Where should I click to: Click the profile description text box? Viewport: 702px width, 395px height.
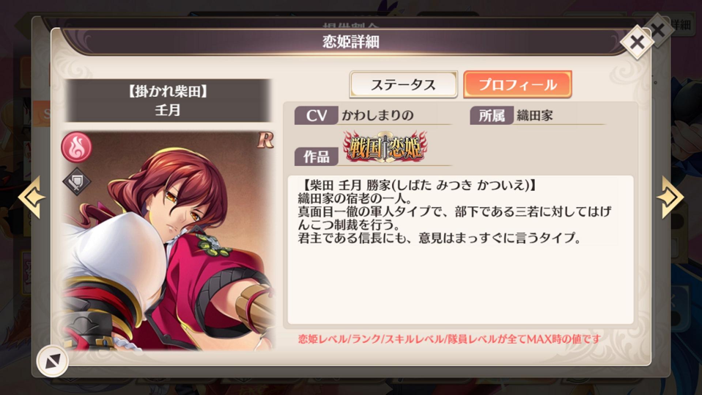460,249
